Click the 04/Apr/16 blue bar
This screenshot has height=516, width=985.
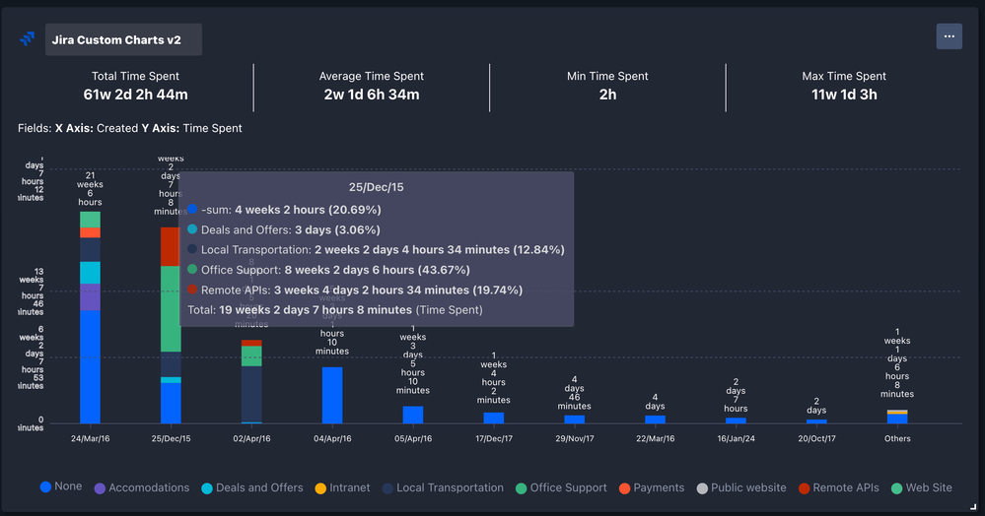pyautogui.click(x=332, y=395)
